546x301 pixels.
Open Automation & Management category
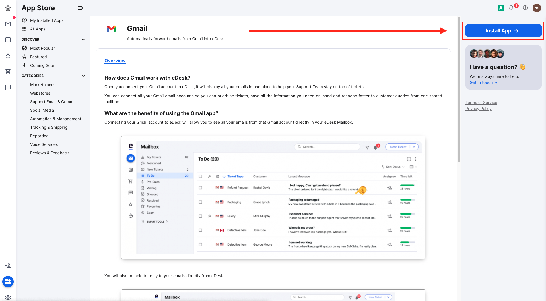click(x=55, y=119)
